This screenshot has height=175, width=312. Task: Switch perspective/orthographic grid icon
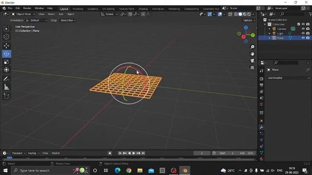253,68
